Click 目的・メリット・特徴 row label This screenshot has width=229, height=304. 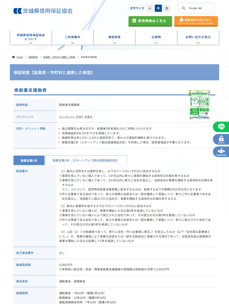pyautogui.click(x=31, y=129)
